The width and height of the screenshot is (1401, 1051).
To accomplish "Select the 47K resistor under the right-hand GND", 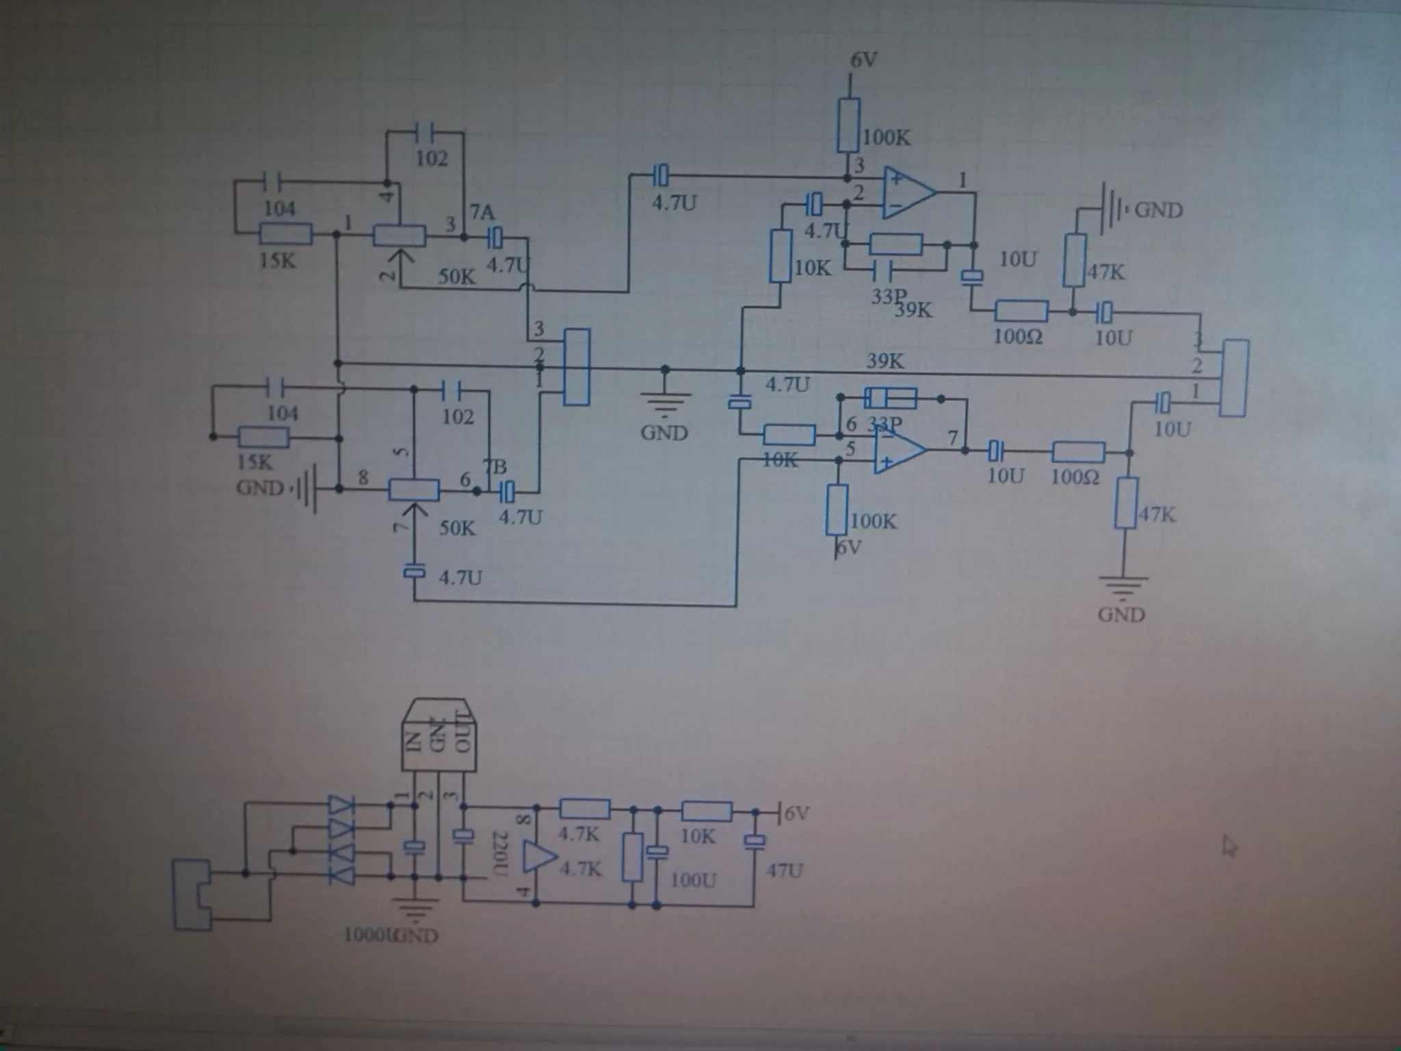I will coord(1074,261).
